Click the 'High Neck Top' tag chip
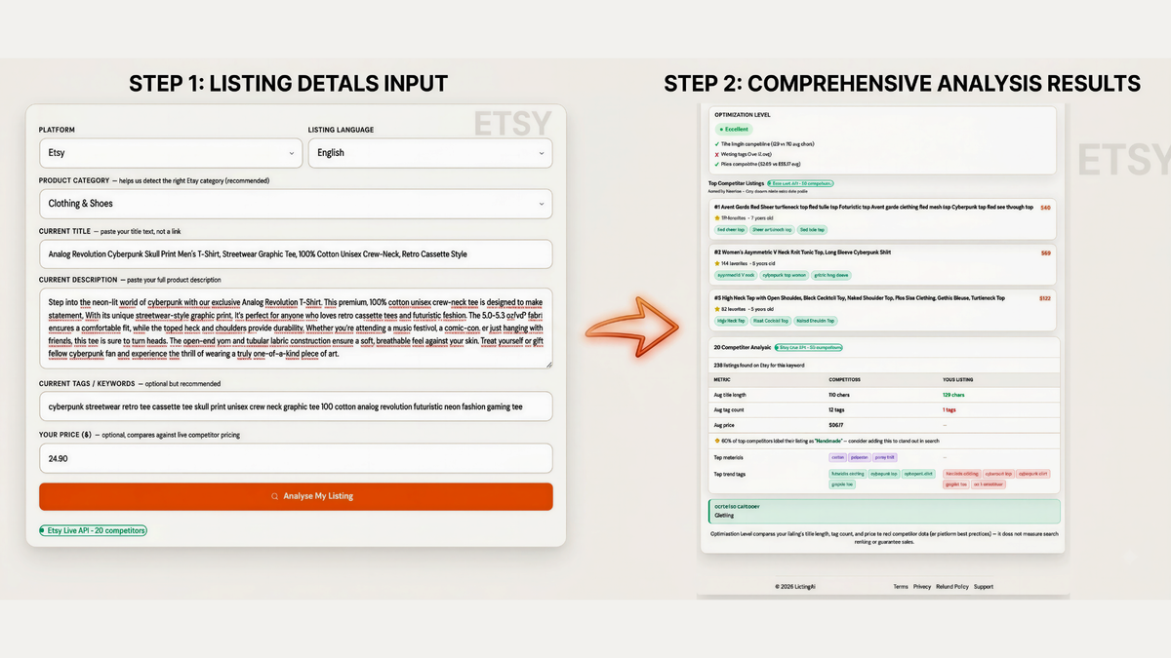This screenshot has width=1171, height=658. pyautogui.click(x=731, y=321)
